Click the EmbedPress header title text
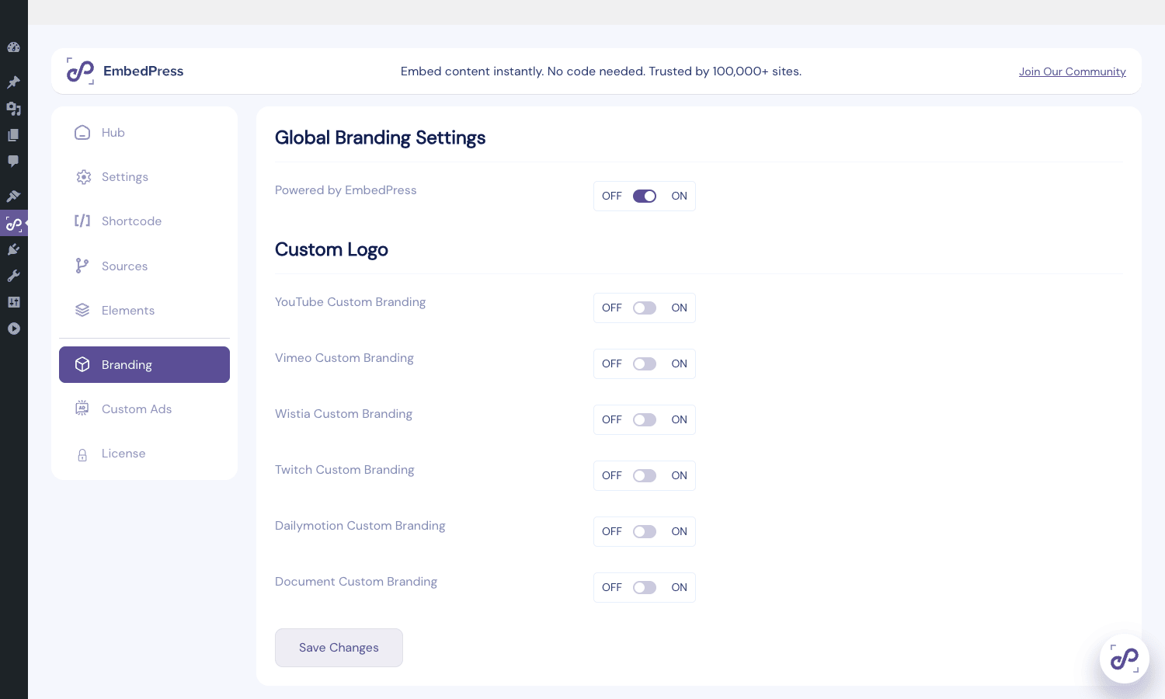Image resolution: width=1165 pixels, height=699 pixels. tap(143, 71)
